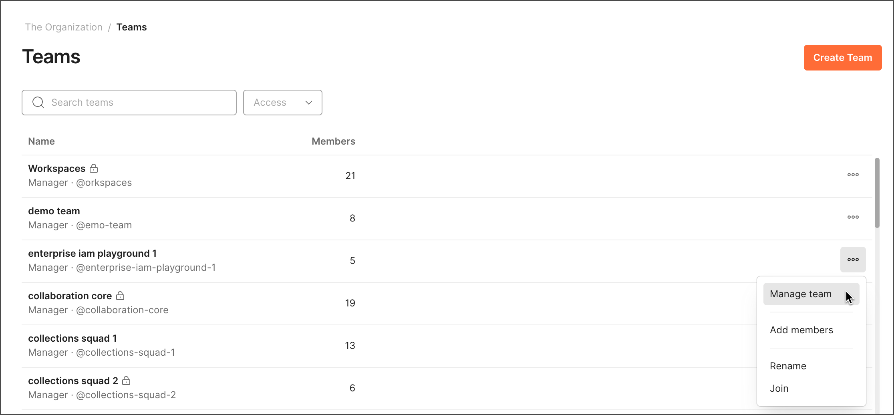Click the cursor arrow over Manage team
This screenshot has height=415, width=894.
click(x=850, y=297)
